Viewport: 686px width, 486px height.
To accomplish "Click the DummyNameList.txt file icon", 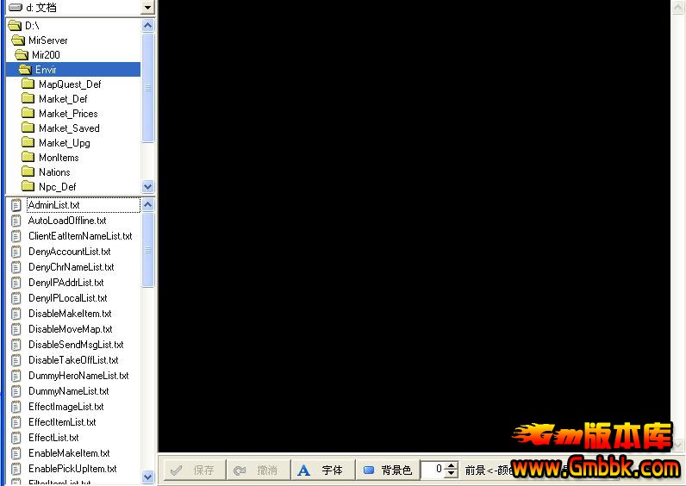I will coord(16,391).
